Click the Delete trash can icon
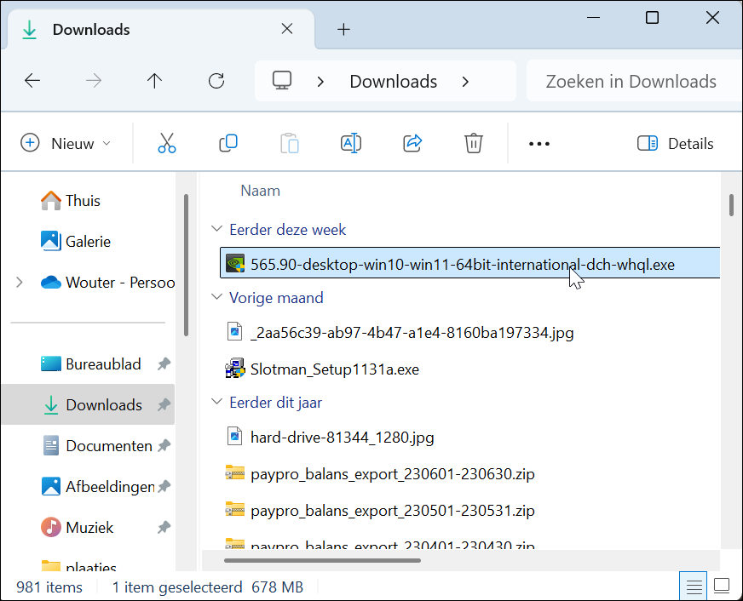Viewport: 743px width, 601px height. [474, 143]
